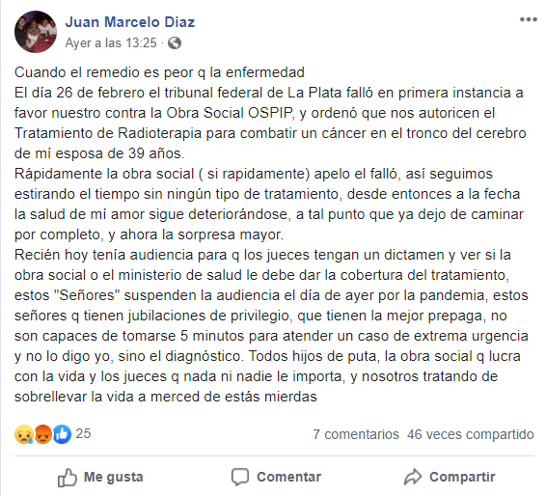Click the Me gusta thumbs-up icon

pyautogui.click(x=68, y=478)
